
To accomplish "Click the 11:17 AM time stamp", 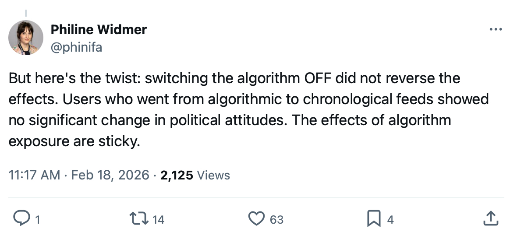I will [34, 175].
